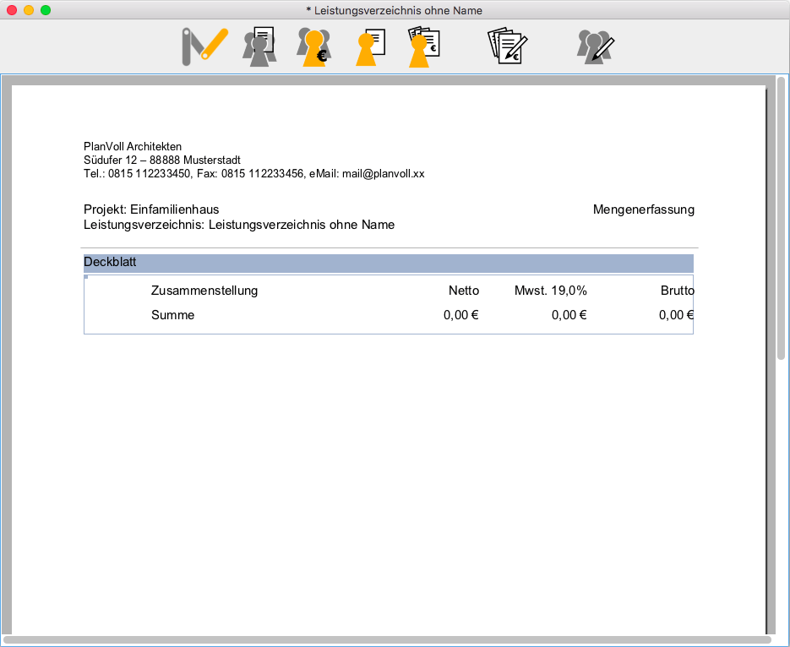Image resolution: width=790 pixels, height=647 pixels.
Task: Click the email address mail@planvoll.xx
Action: 383,174
